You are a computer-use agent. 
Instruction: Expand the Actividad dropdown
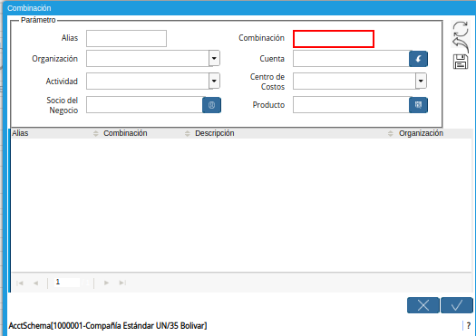pos(214,81)
